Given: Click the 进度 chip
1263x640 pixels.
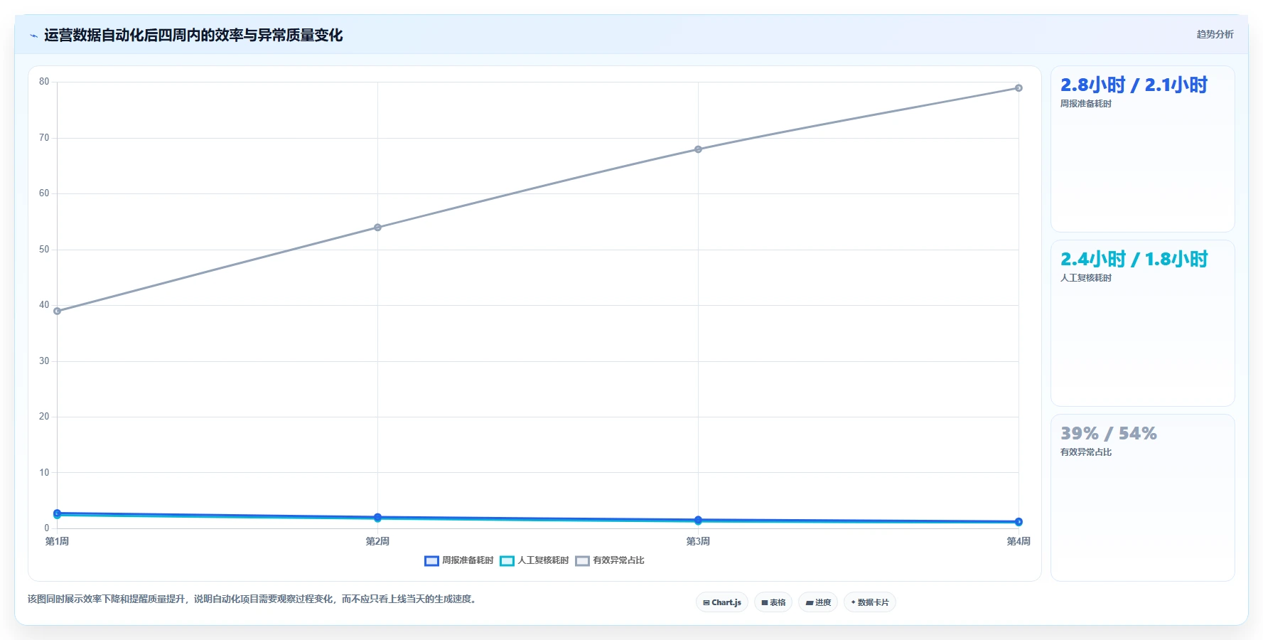Looking at the screenshot, I should click(818, 602).
